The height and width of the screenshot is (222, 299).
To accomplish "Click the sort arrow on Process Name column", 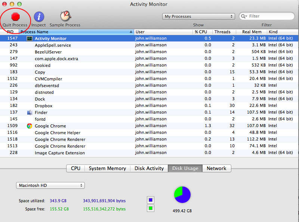I will 130,32.
